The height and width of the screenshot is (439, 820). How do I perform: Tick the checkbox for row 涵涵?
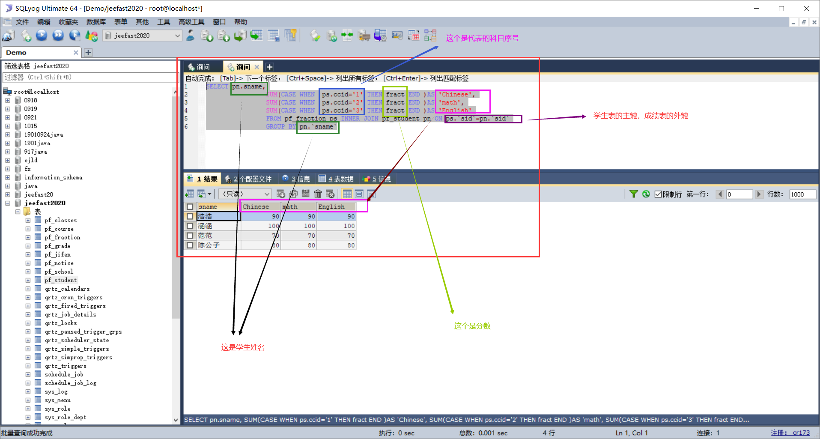190,226
